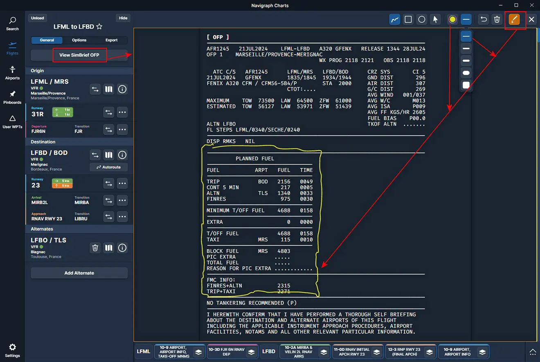Screen dimensions: 540x362
Task: Show info for LFML / MRS
Action: 122,89
